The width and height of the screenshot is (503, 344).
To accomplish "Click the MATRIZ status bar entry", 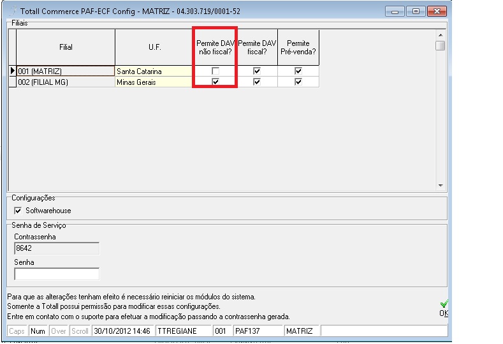I will pyautogui.click(x=302, y=331).
